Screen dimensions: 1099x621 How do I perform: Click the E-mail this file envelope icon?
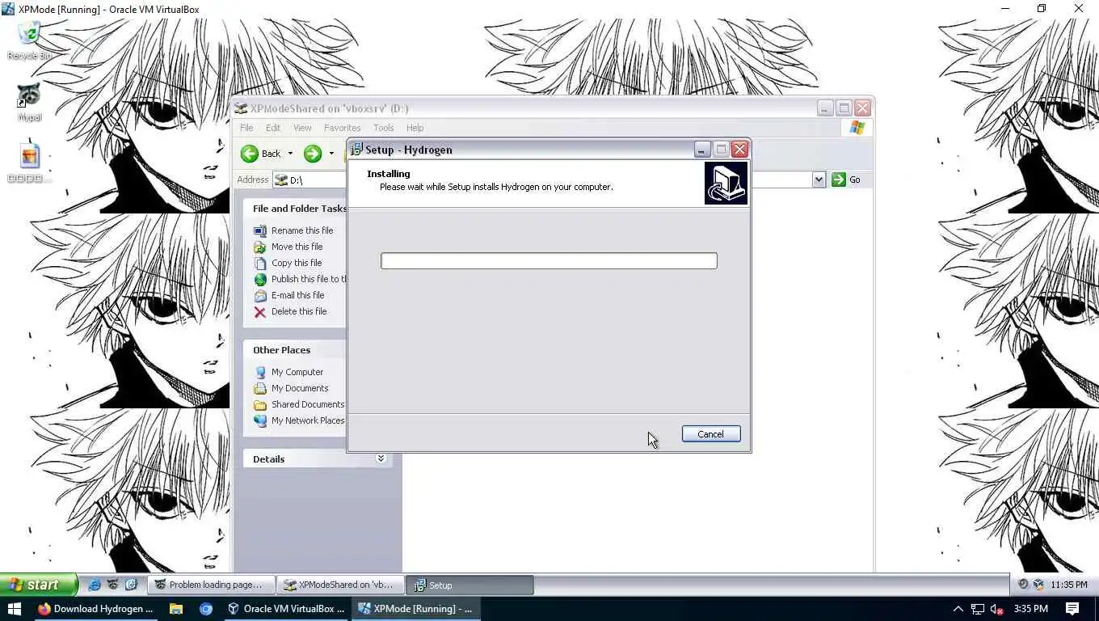[x=260, y=295]
